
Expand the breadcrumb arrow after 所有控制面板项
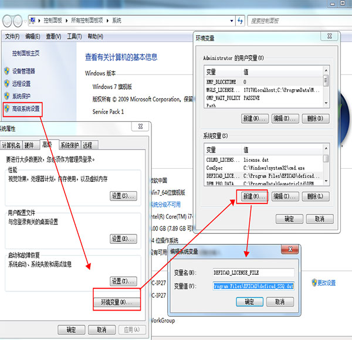pyautogui.click(x=107, y=21)
